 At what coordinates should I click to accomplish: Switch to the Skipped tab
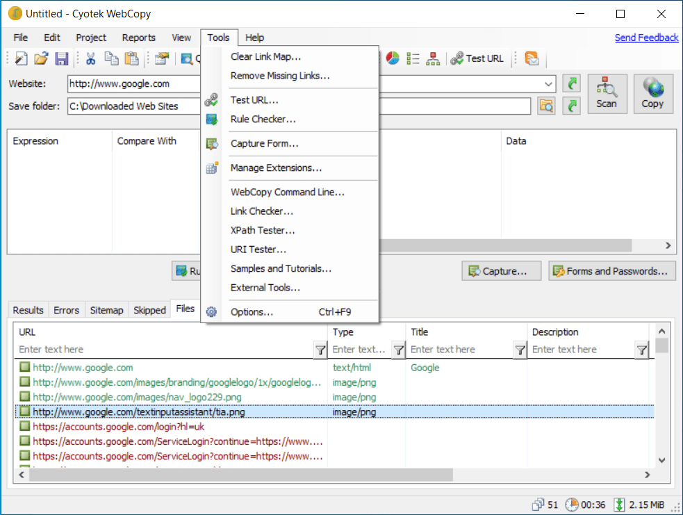point(149,310)
